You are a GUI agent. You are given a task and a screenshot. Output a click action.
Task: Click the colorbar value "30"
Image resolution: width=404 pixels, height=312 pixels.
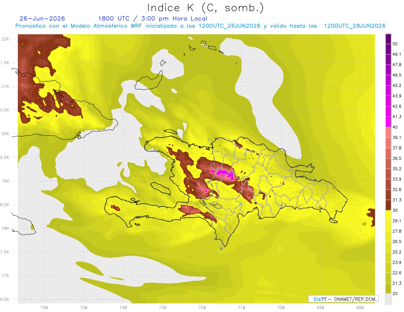(396, 210)
